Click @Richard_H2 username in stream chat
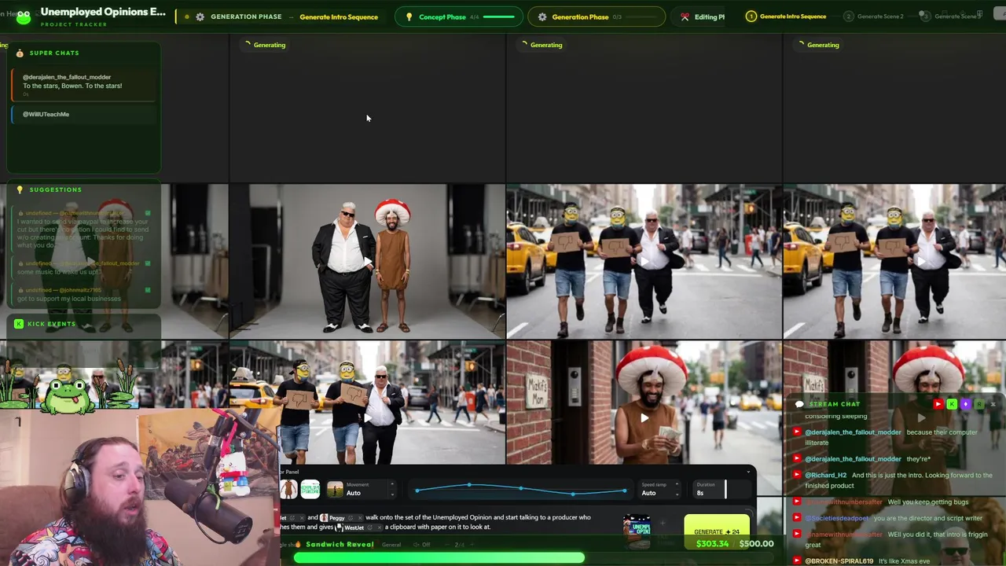The width and height of the screenshot is (1006, 566). [825, 475]
